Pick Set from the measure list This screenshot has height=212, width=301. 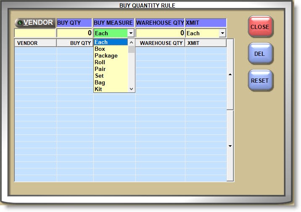pos(111,76)
